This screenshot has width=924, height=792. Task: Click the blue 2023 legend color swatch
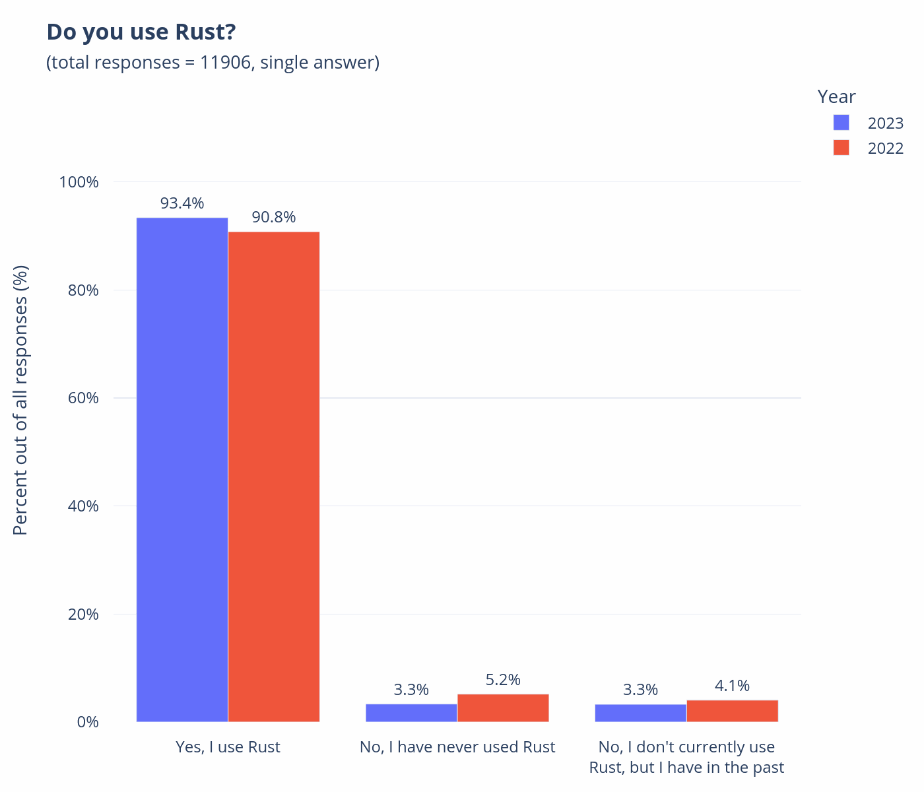coord(841,123)
